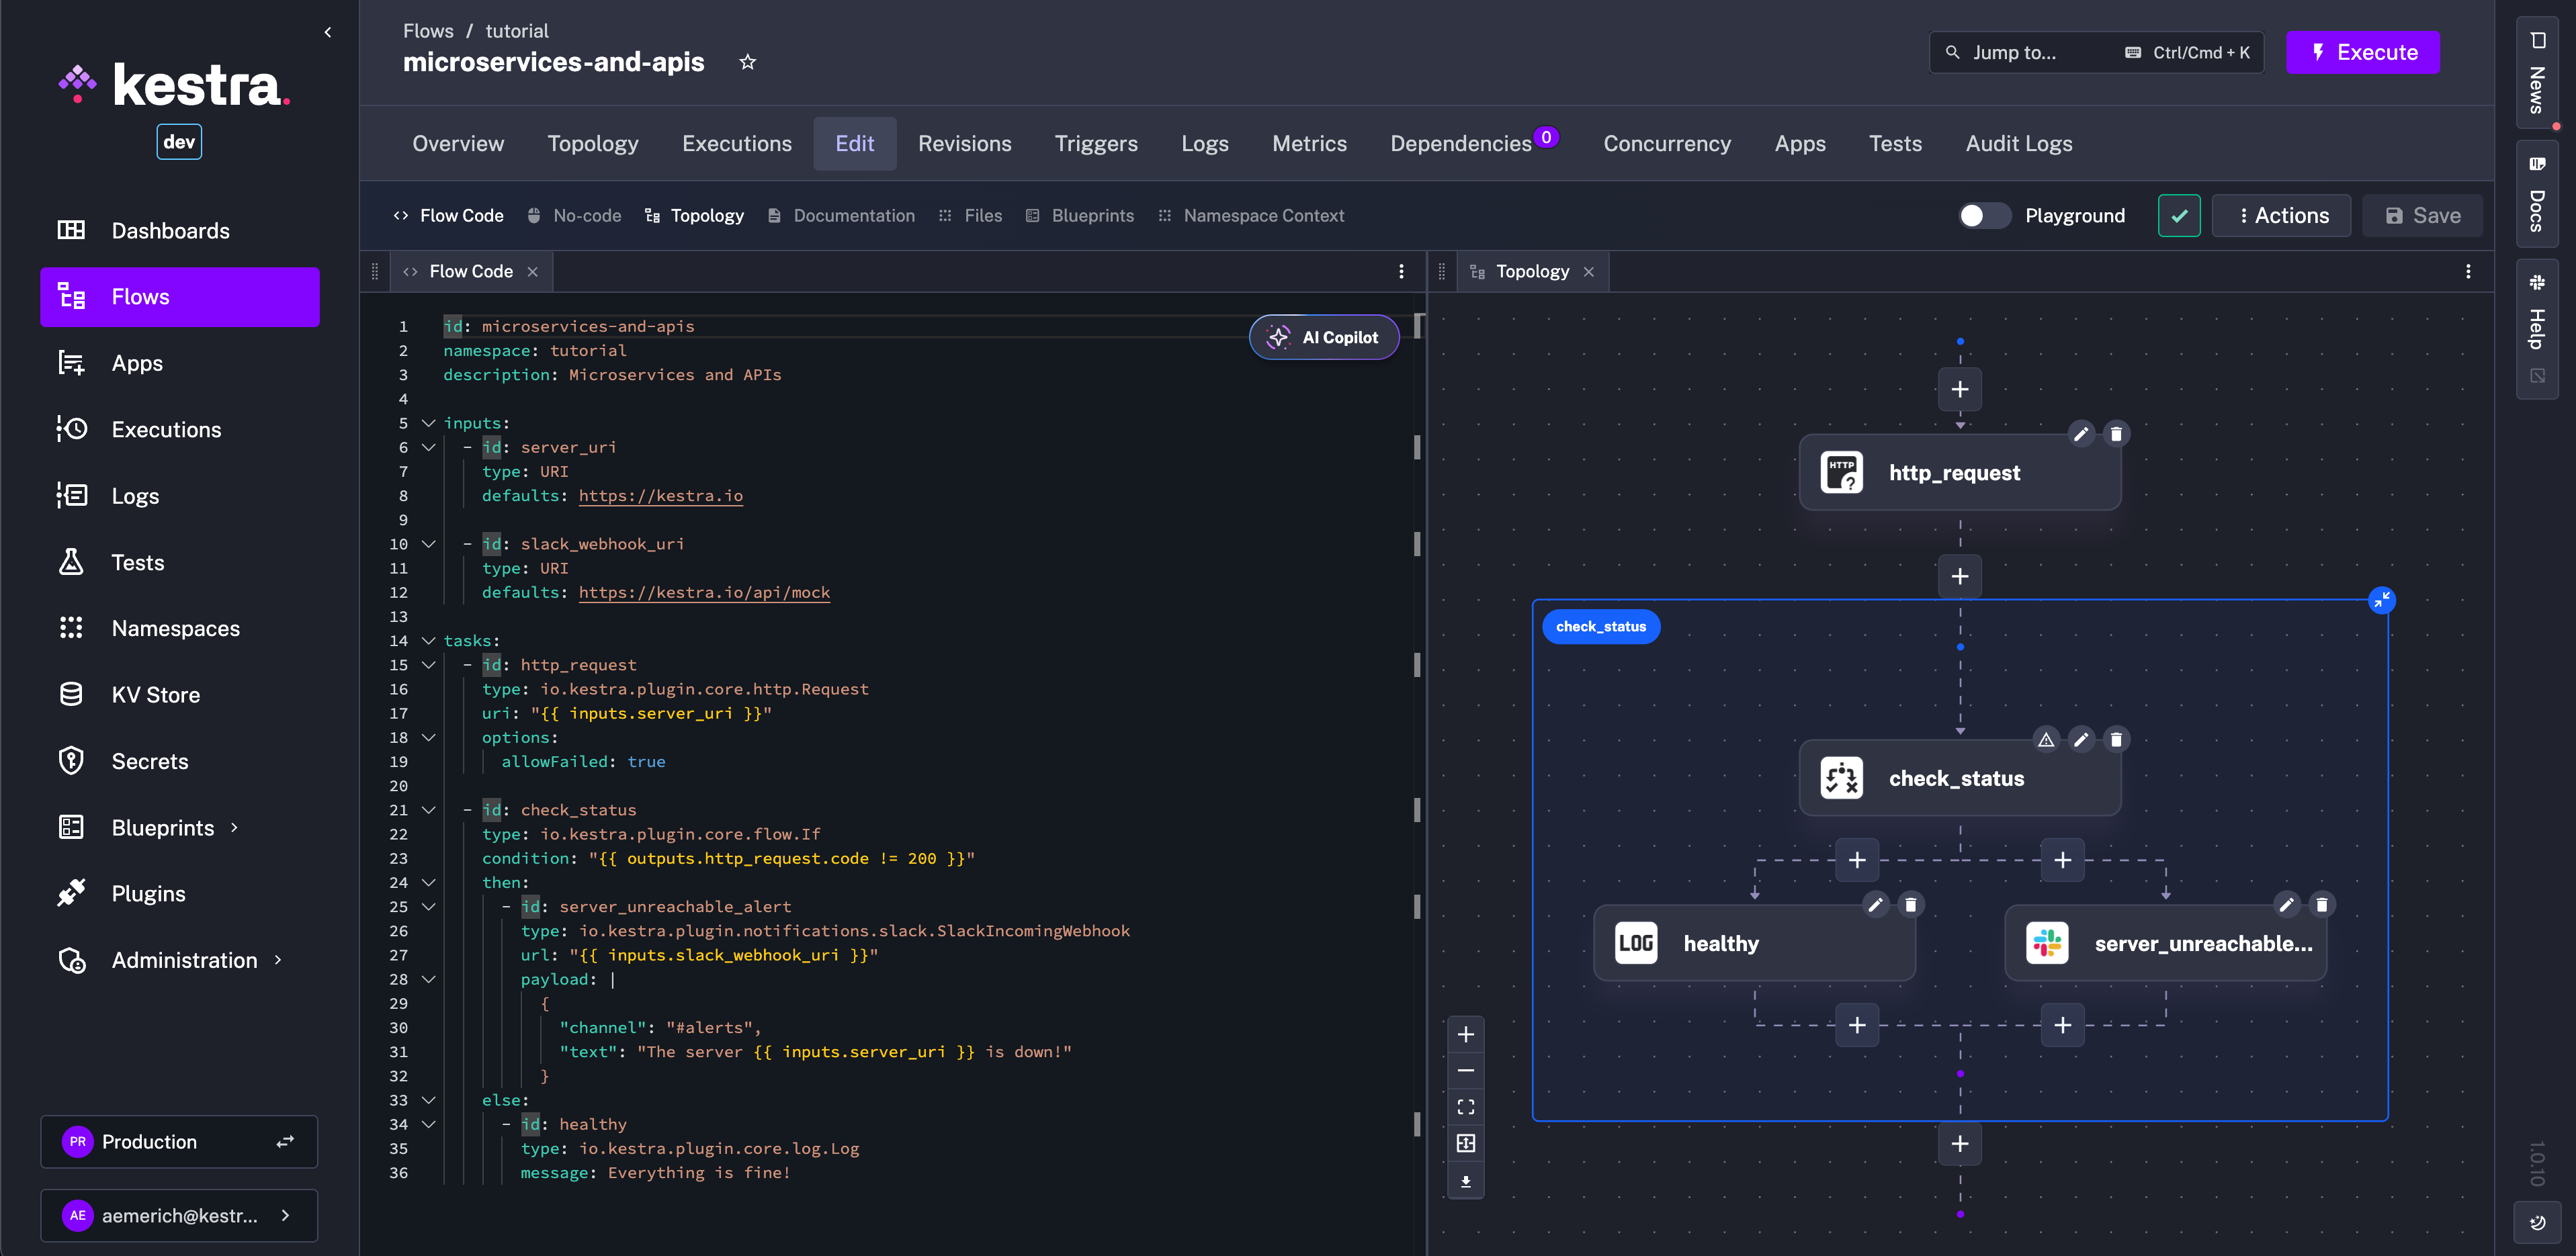Favorite the flow with the star icon
2576x1256 pixels.
pos(747,62)
